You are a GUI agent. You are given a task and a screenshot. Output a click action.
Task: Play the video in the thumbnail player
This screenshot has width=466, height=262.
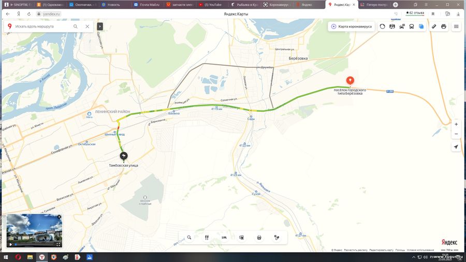click(10, 245)
